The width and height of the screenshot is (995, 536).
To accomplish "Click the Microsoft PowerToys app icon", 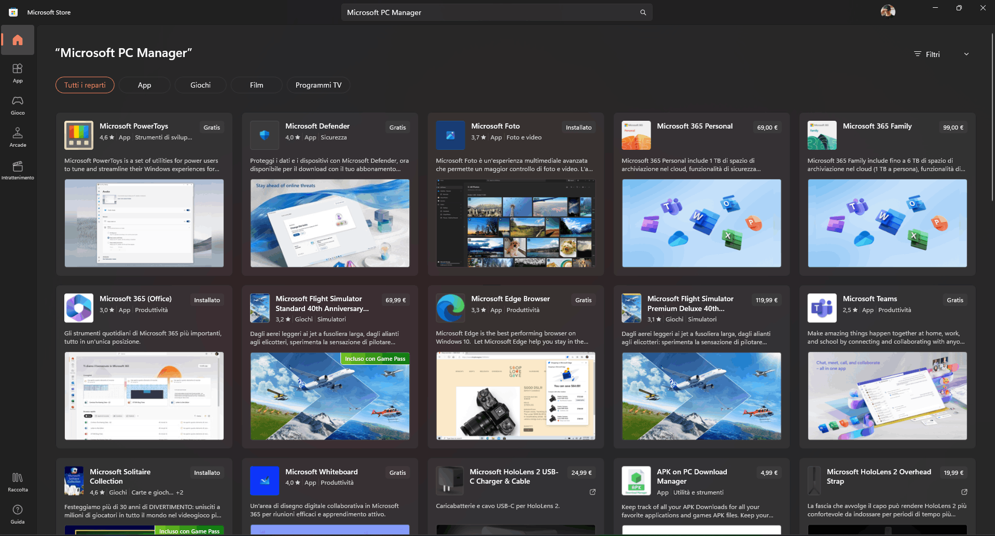I will [79, 135].
